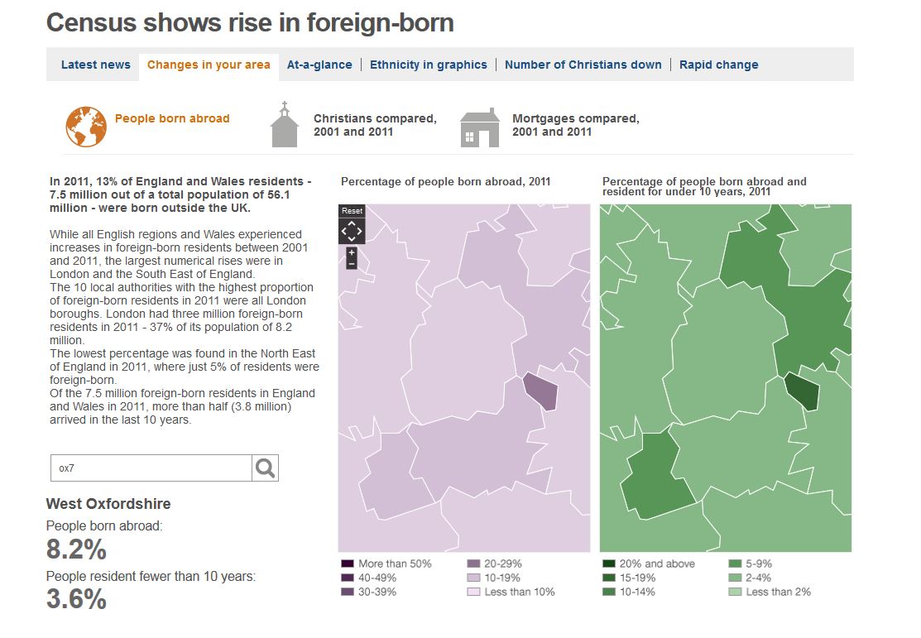The width and height of the screenshot is (921, 638).
Task: Zoom out the map with minus button
Action: pyautogui.click(x=351, y=264)
